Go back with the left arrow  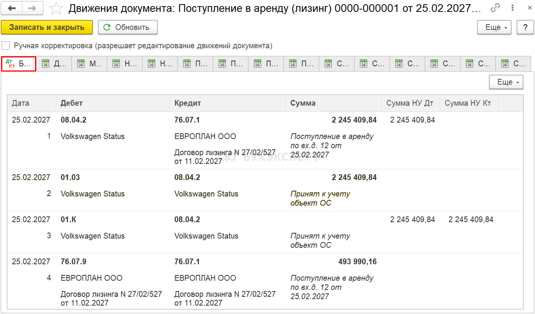(12, 8)
